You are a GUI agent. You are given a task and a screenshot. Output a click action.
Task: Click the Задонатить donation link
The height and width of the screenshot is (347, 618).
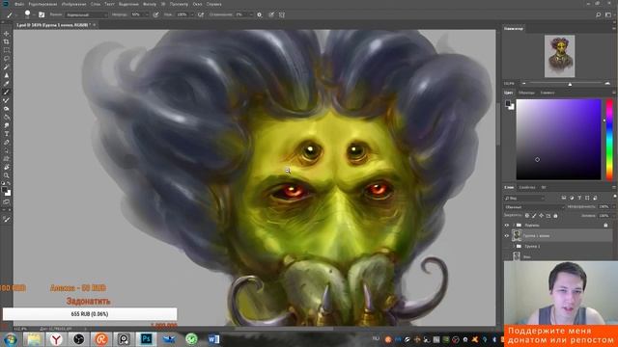pos(88,301)
